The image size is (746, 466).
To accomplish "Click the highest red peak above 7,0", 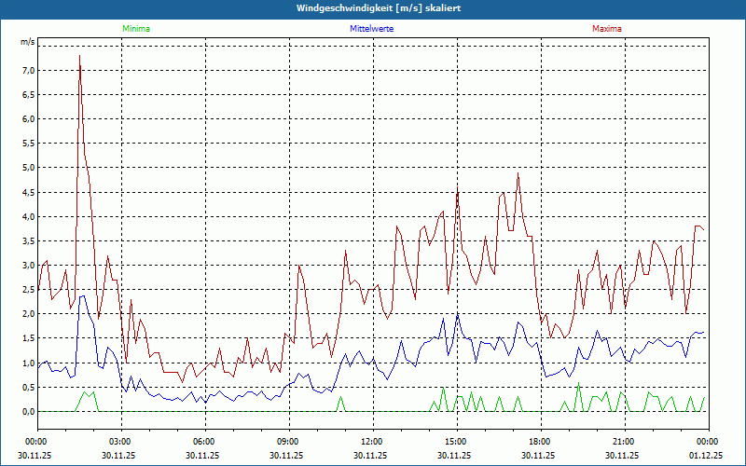I will click(x=79, y=57).
